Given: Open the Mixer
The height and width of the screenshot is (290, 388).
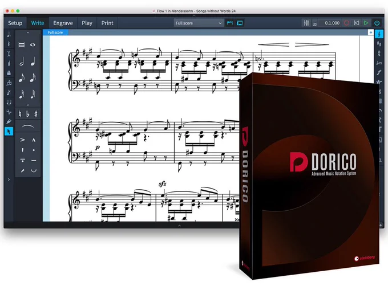Looking at the screenshot, I should pyautogui.click(x=306, y=23).
